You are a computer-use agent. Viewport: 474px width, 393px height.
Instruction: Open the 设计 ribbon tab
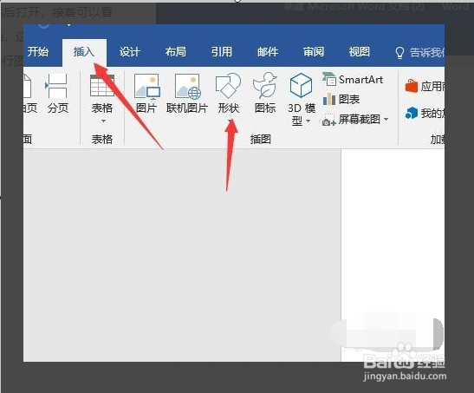(130, 52)
